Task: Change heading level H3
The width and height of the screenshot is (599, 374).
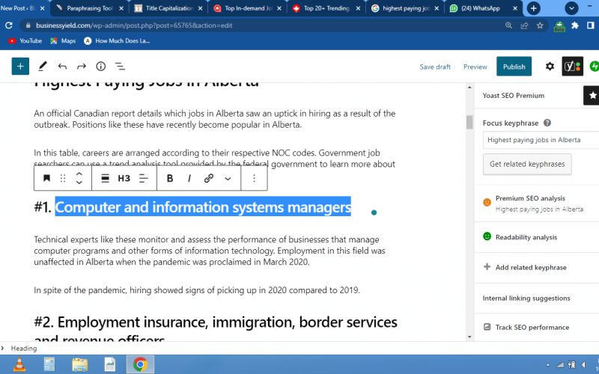Action: point(124,178)
